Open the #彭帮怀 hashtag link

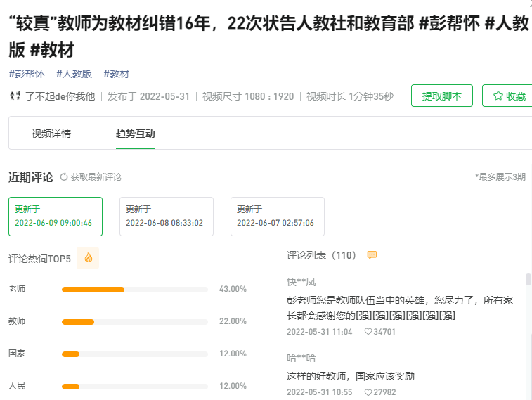tap(27, 74)
